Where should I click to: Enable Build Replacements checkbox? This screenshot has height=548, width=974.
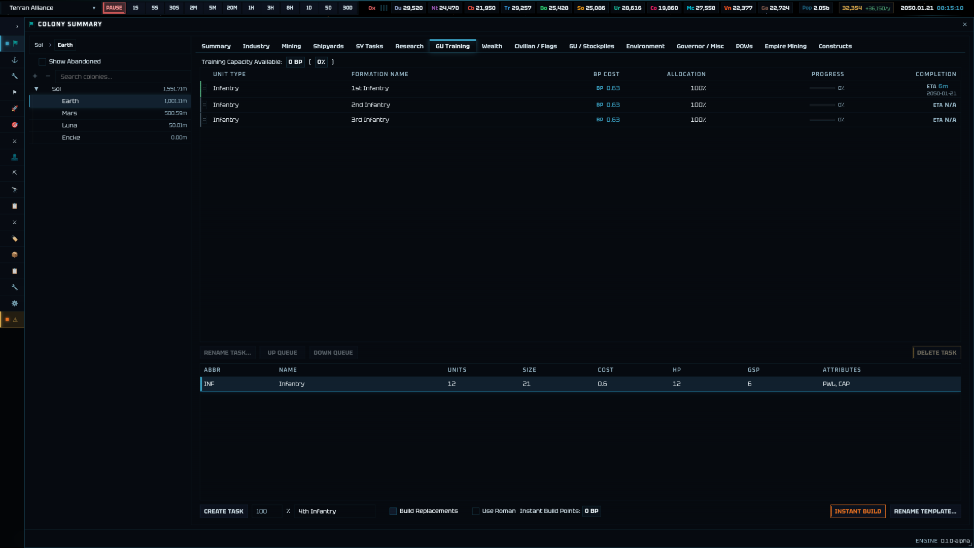point(393,511)
